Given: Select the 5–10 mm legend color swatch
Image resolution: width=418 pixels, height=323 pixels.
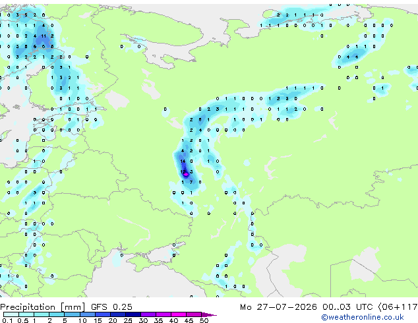Looking at the screenshot, I should [72, 314].
